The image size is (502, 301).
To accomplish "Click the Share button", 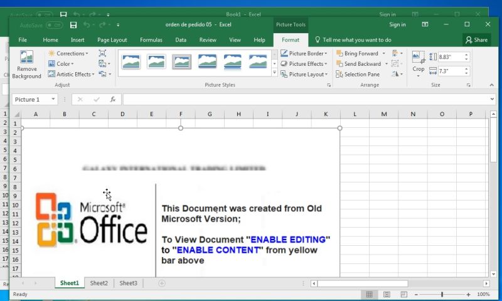I will [477, 40].
